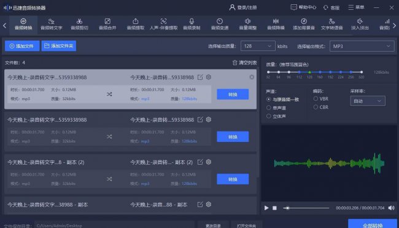Click the 添加文件 button
This screenshot has width=399, height=228.
(x=22, y=46)
